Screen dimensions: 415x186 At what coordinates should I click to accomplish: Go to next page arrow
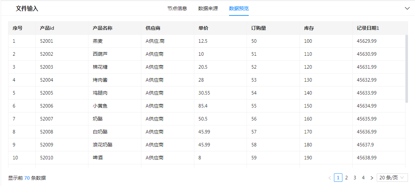pos(372,178)
